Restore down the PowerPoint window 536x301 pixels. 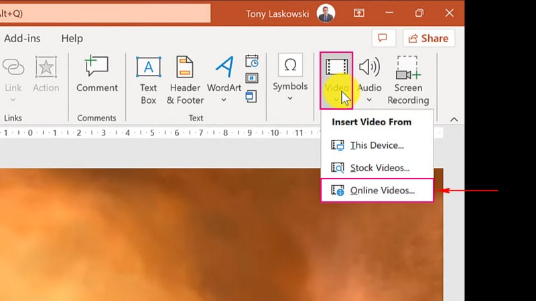point(419,13)
